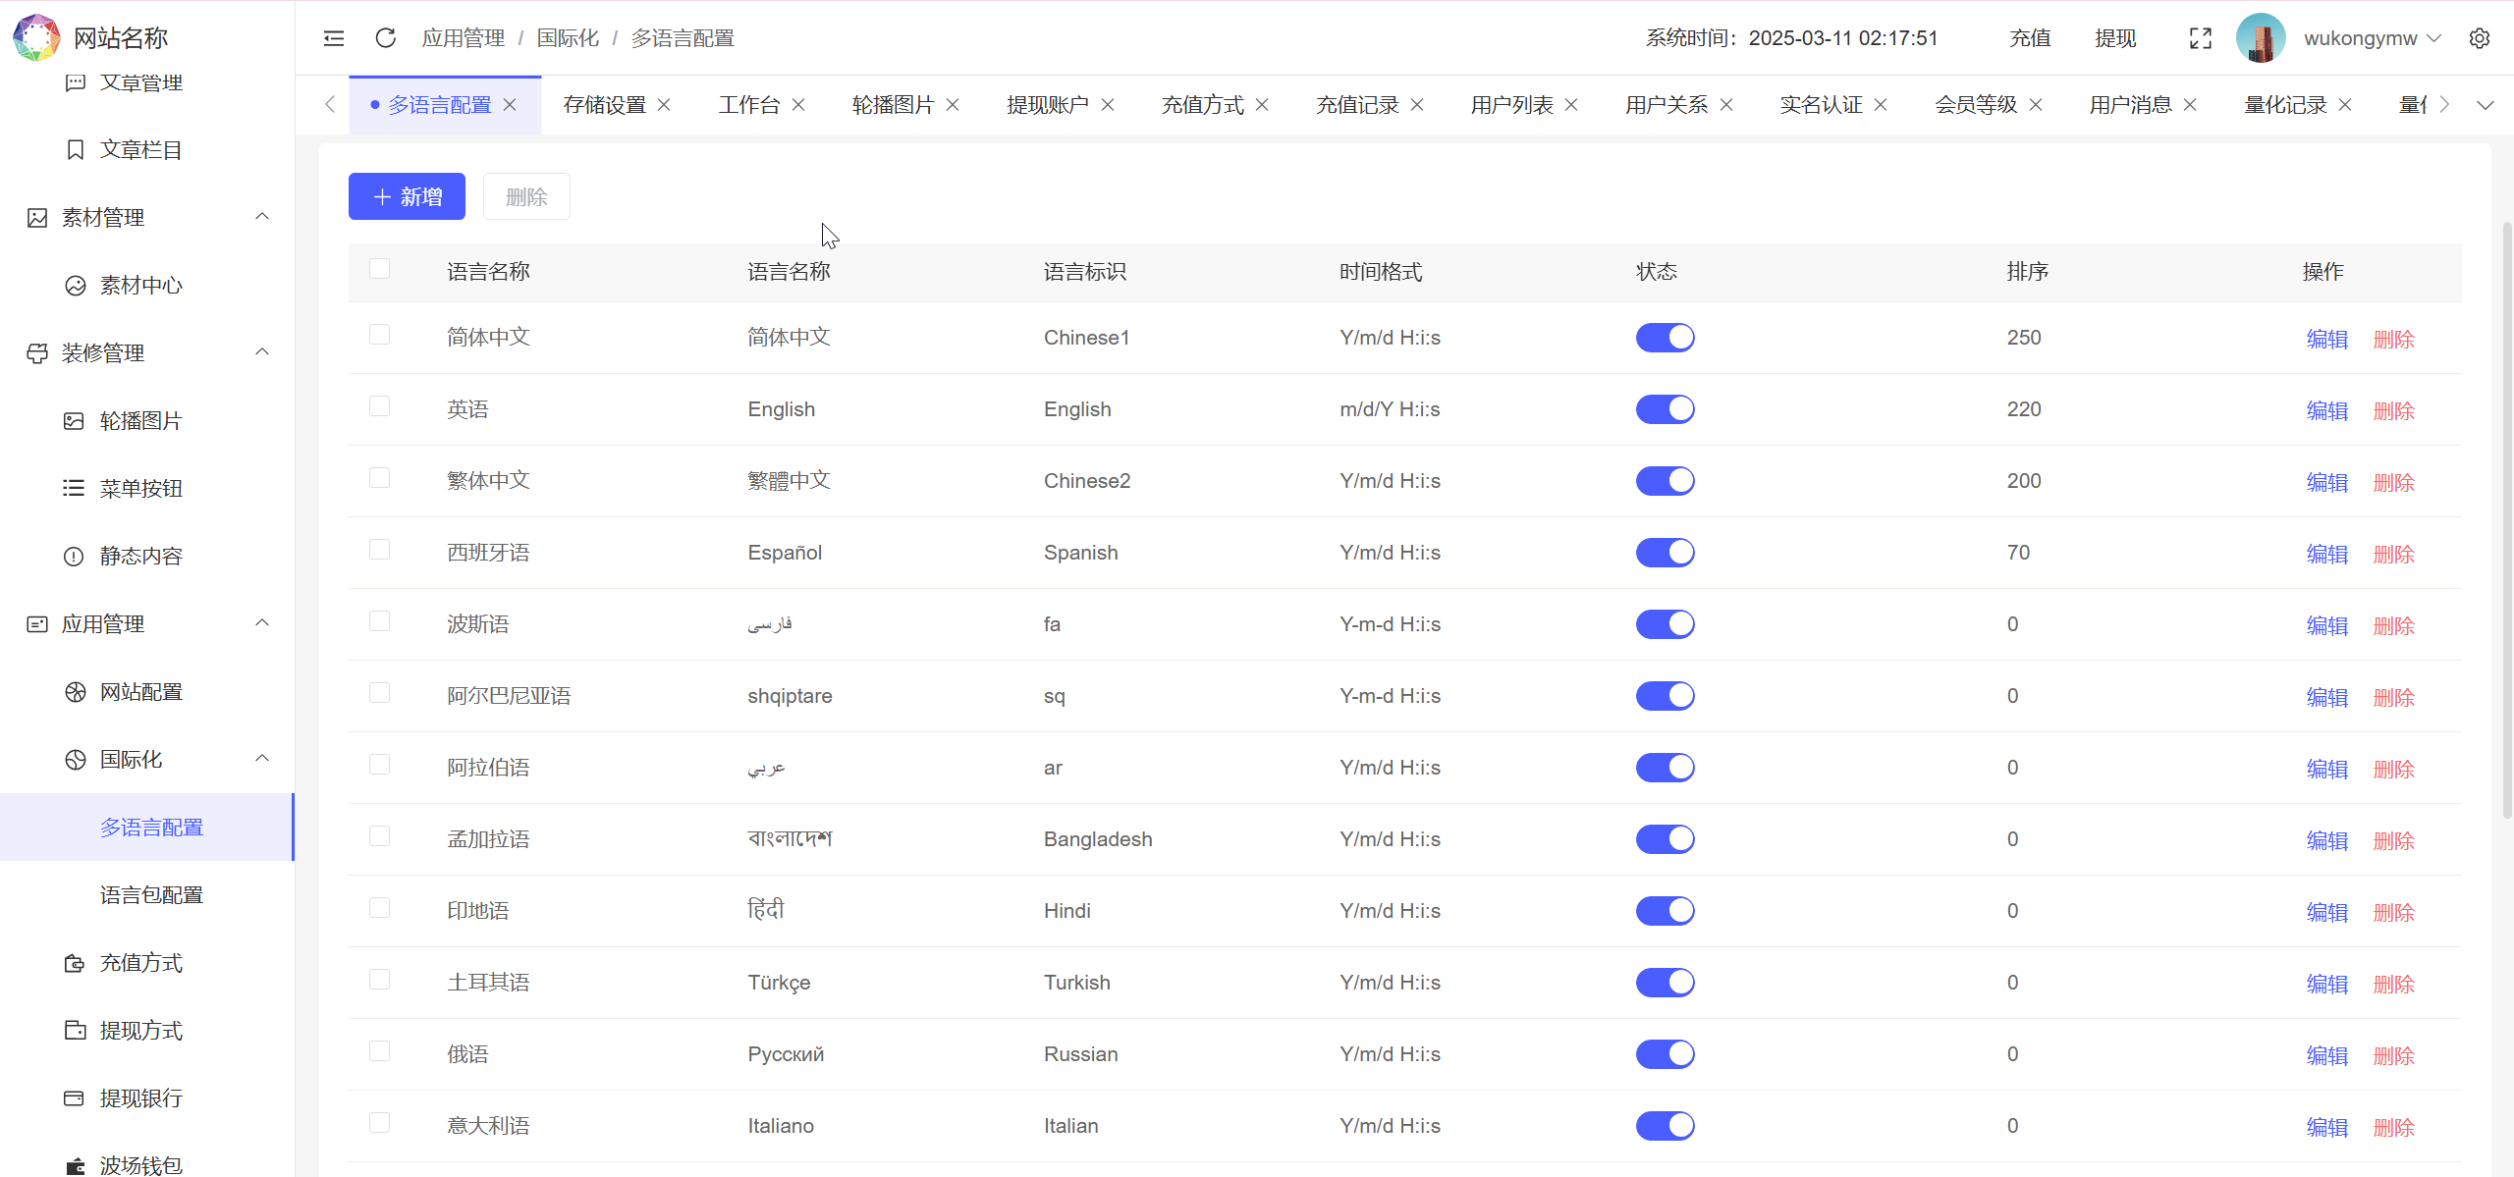Open the 实名认证 tab

tap(1822, 104)
